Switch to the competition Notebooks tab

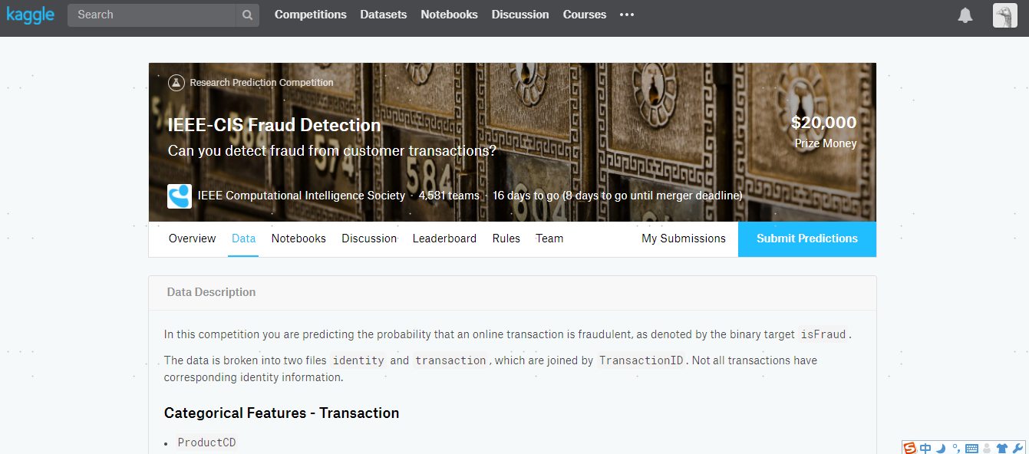coord(298,239)
